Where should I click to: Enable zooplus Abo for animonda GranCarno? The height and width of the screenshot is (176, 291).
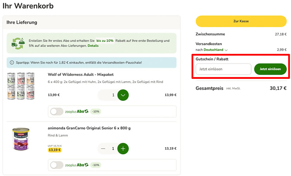[x=57, y=165]
